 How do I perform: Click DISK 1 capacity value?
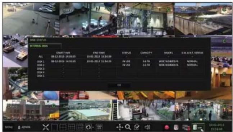146,61
